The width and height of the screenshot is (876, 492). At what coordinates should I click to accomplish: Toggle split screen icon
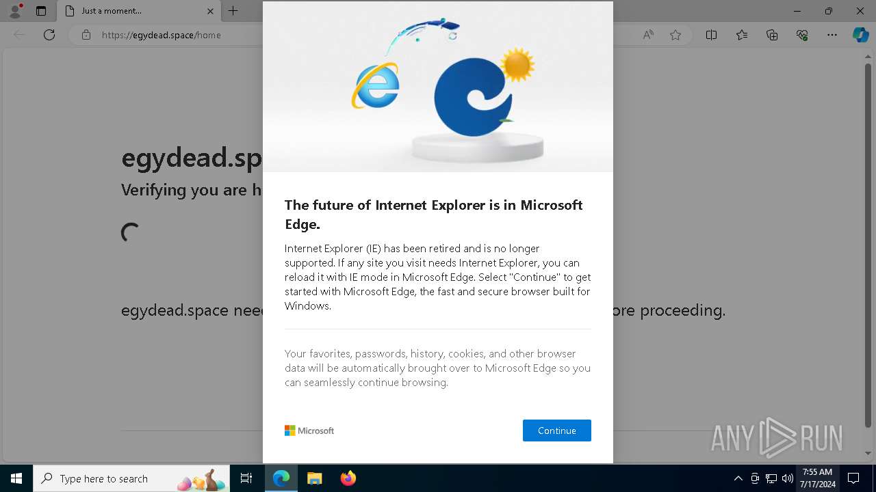click(711, 35)
